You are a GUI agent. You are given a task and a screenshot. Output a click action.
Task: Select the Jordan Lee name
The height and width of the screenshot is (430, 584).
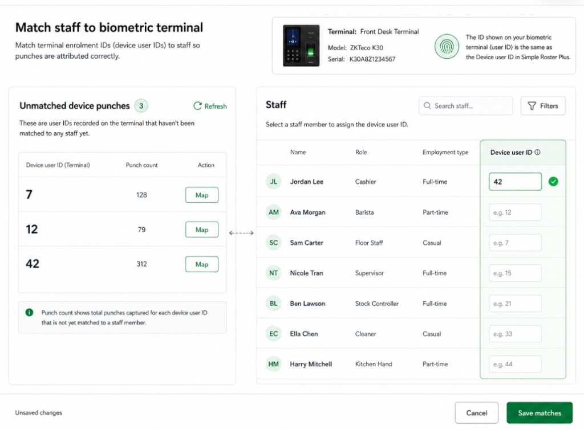coord(306,182)
